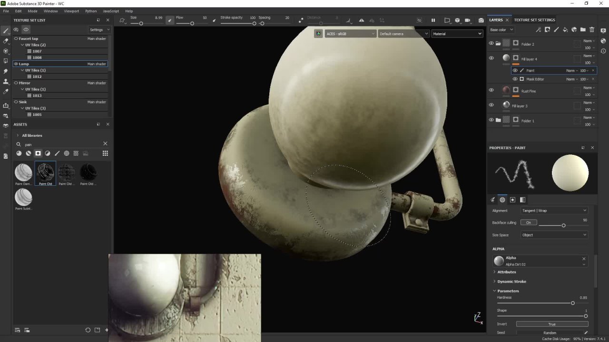Select the Eraser tool
This screenshot has height=342, width=609.
(x=6, y=41)
